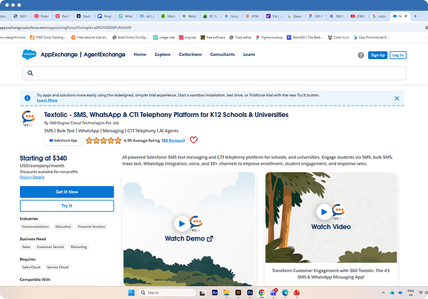Open Microsoft Edge from taskbar
Screen dimensions: 428x299
pos(286,293)
